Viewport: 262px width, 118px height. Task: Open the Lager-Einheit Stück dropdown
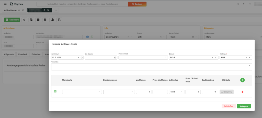point(196,37)
